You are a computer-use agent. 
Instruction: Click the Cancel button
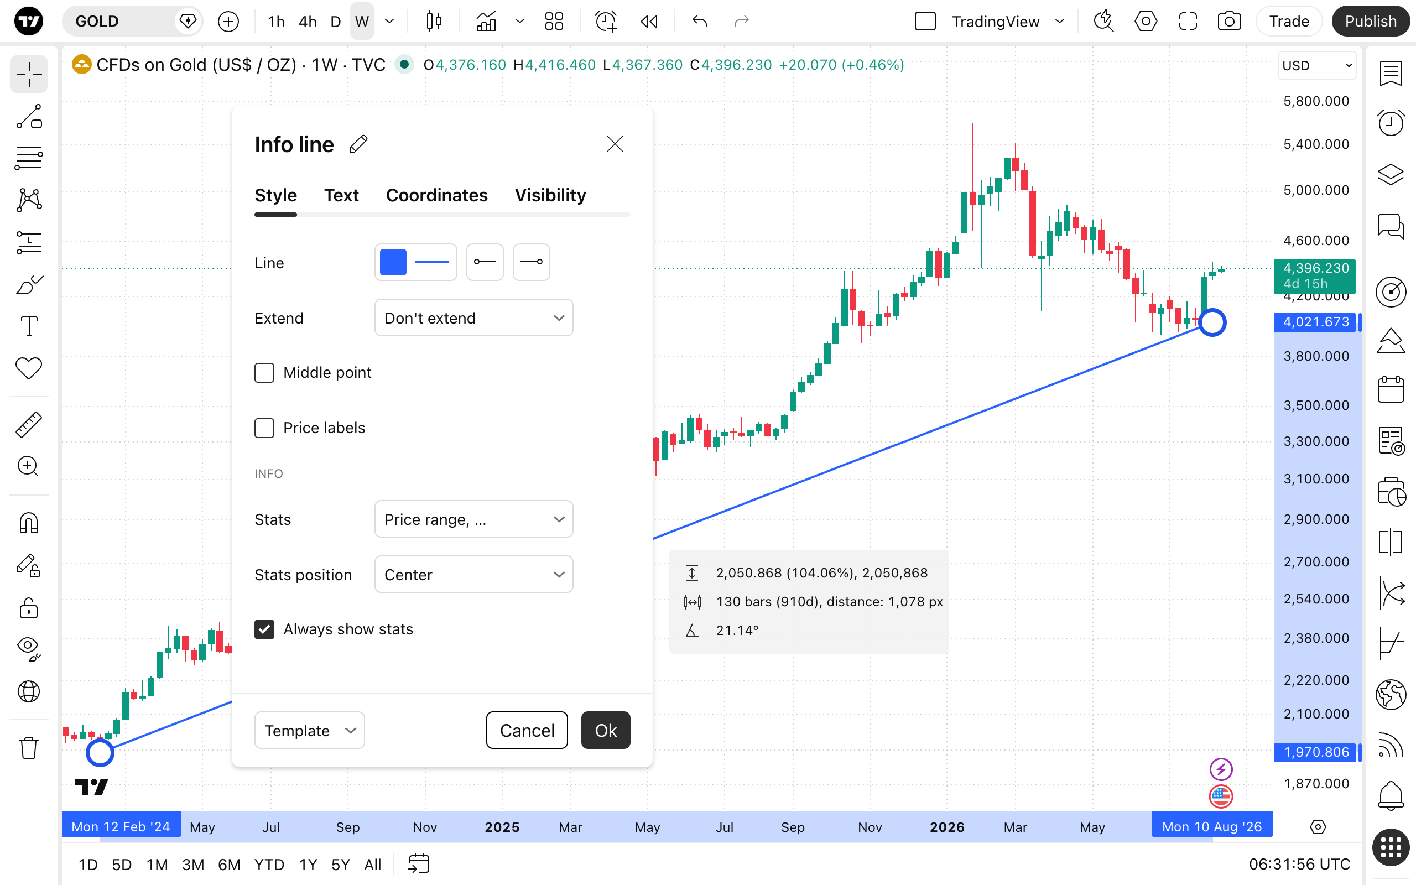tap(527, 731)
